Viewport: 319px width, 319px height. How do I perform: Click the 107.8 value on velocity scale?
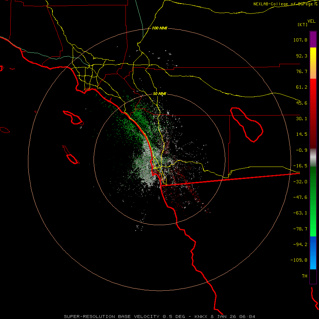click(x=300, y=40)
